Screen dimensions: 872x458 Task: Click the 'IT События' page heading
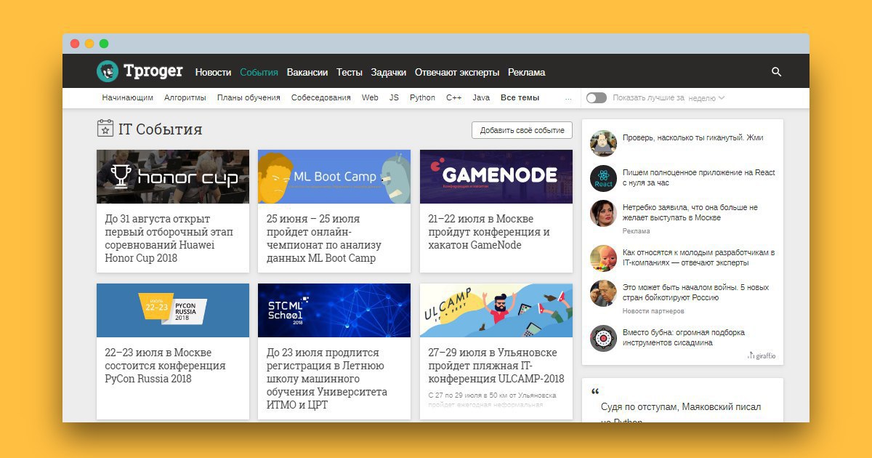point(160,129)
